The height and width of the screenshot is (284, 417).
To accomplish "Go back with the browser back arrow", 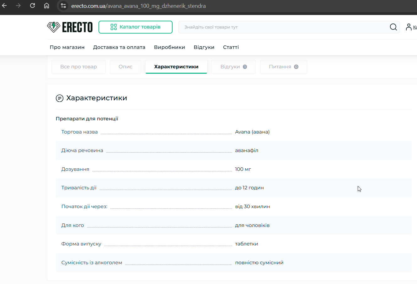I will [x=4, y=6].
